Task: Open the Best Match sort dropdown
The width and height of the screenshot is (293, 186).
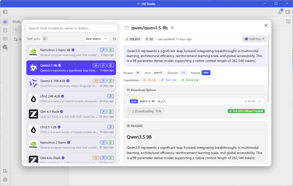Action: pyautogui.click(x=97, y=39)
